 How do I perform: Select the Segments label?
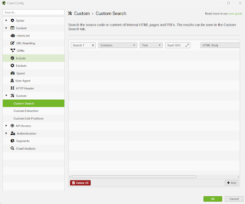tap(23, 141)
